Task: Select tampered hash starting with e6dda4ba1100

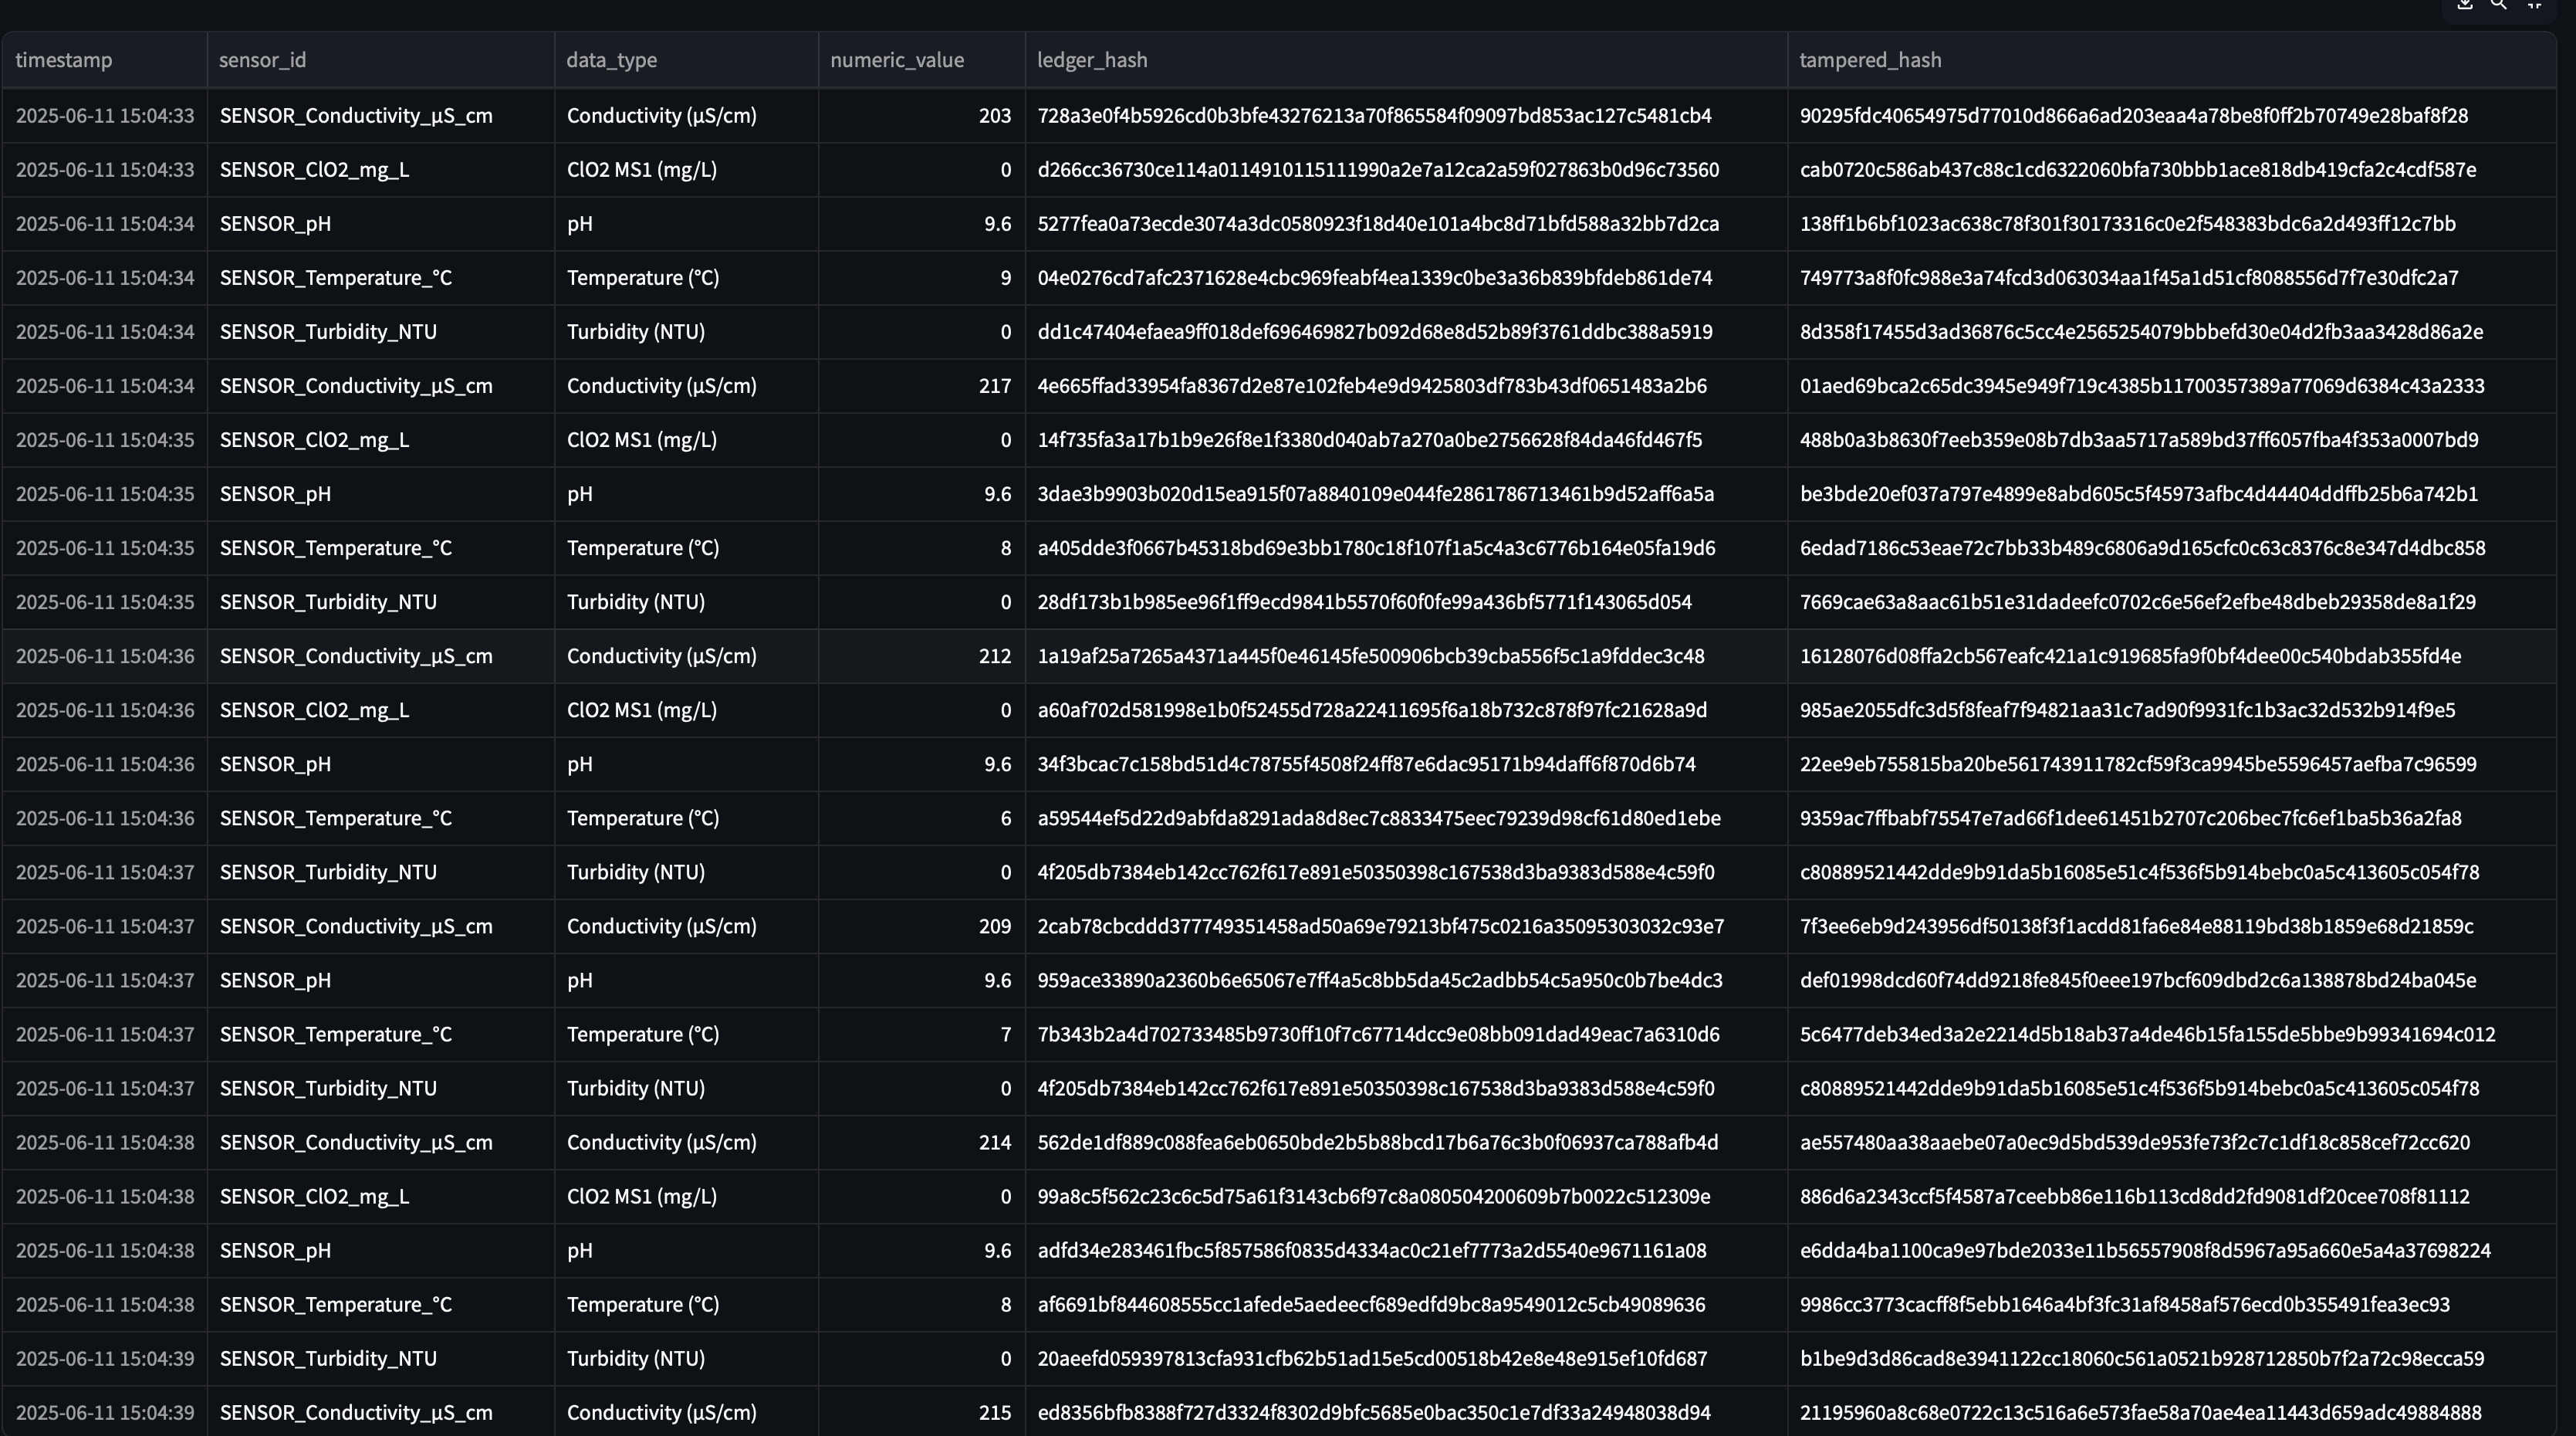Action: pos(2172,1250)
